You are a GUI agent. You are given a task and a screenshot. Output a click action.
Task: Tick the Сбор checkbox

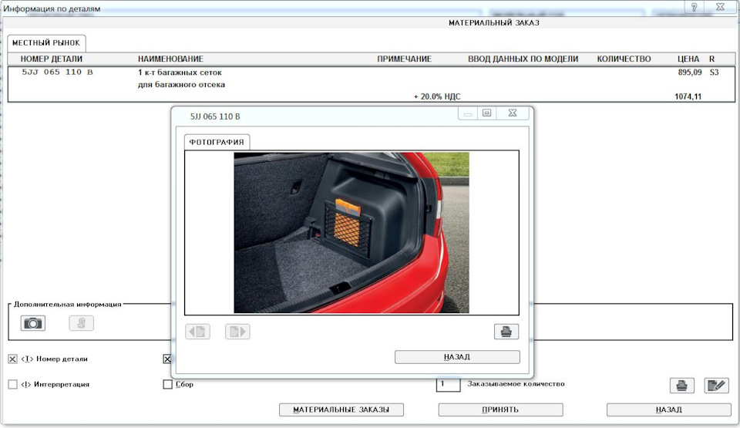168,384
